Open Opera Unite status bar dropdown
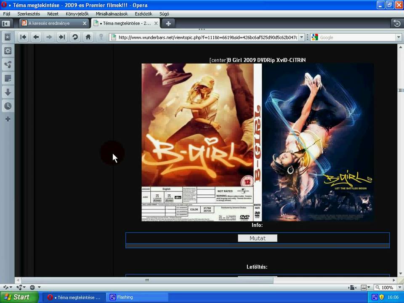Viewport: 404px width, 303px height. (21, 287)
